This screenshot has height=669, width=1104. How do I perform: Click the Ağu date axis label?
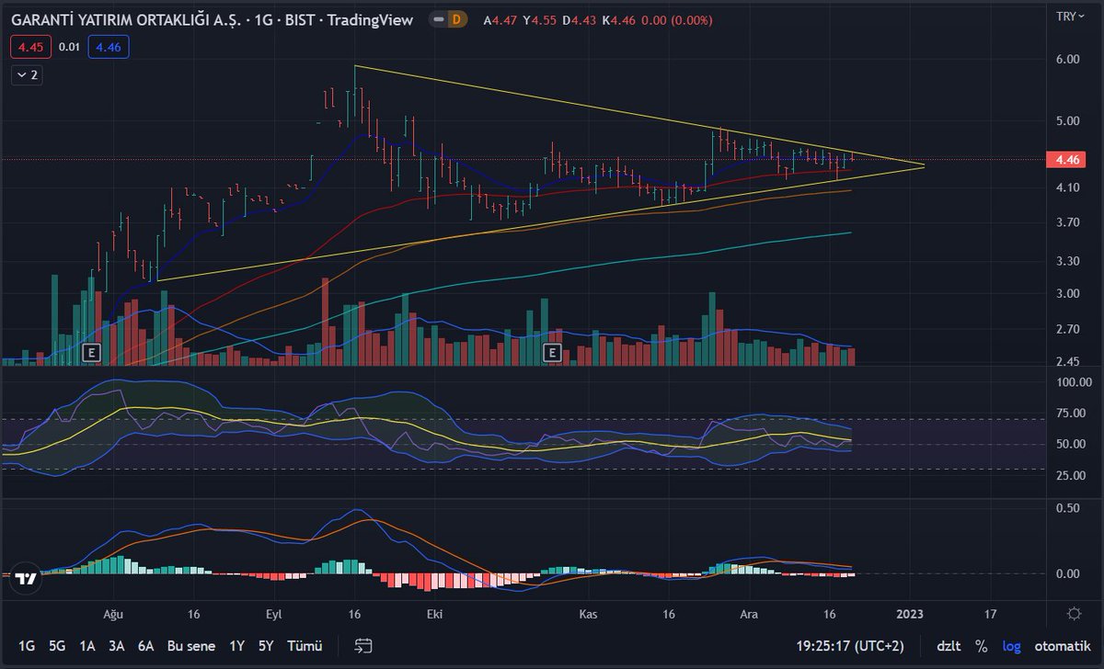pyautogui.click(x=113, y=613)
